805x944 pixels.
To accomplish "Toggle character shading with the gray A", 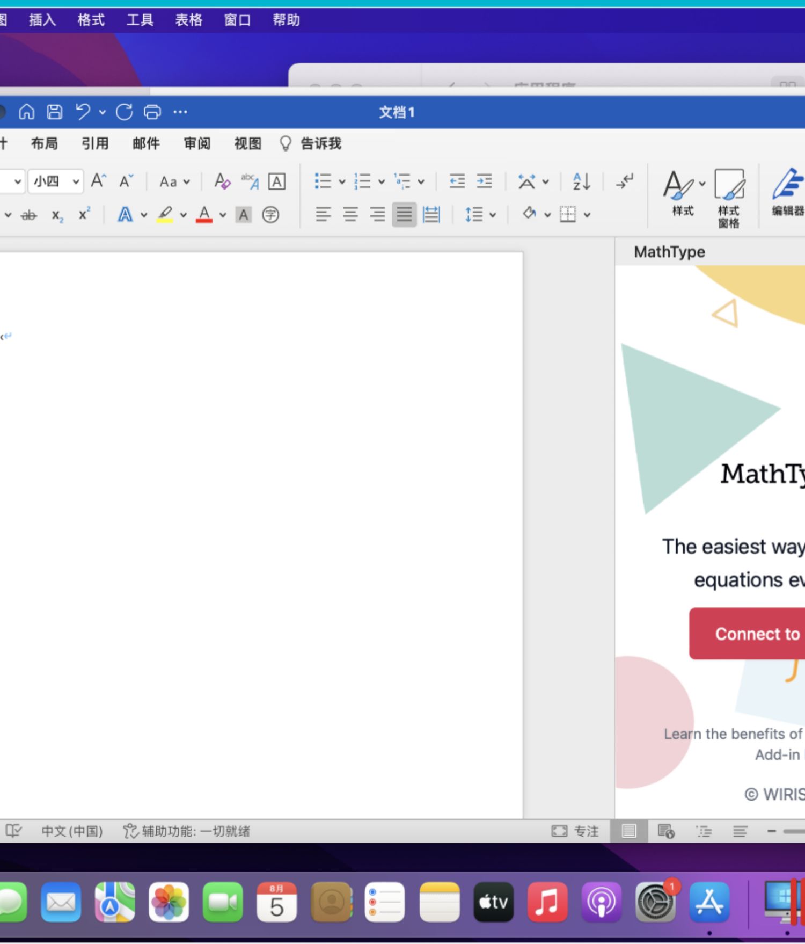I will pyautogui.click(x=244, y=215).
